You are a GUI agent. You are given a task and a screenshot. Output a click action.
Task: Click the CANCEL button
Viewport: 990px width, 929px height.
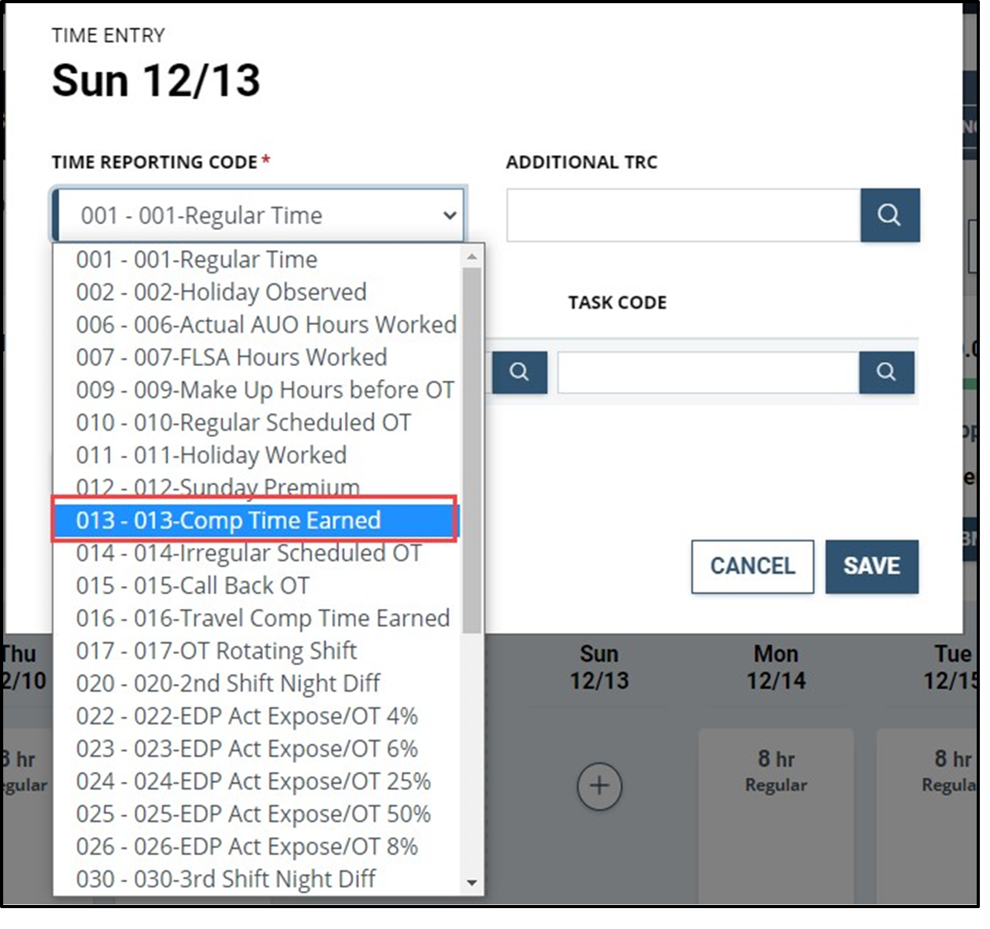(752, 566)
